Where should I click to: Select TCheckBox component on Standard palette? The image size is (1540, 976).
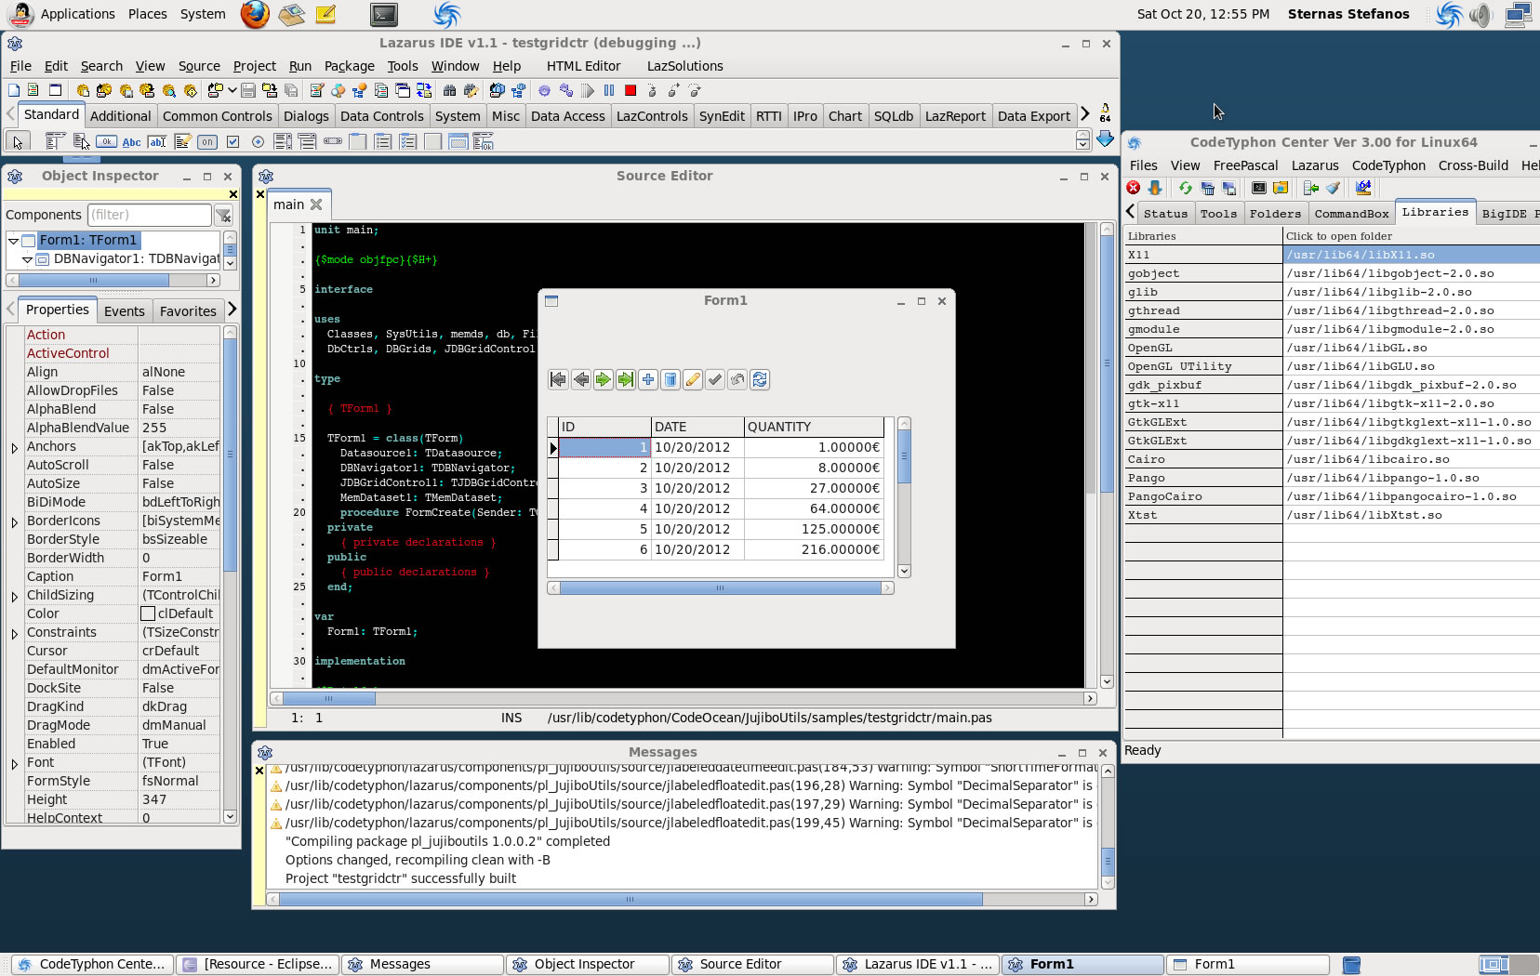point(232,141)
